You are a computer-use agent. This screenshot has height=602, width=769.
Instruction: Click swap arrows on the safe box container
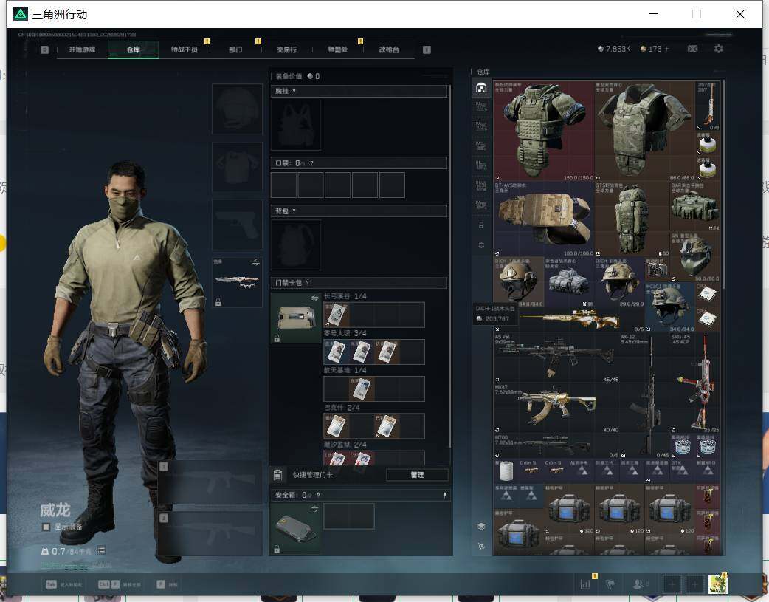coord(314,509)
